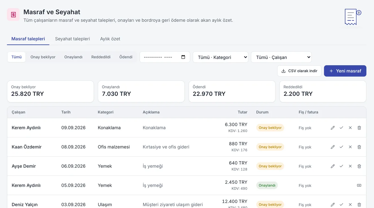
Task: Open the Aylık özet tab
Action: 110,39
